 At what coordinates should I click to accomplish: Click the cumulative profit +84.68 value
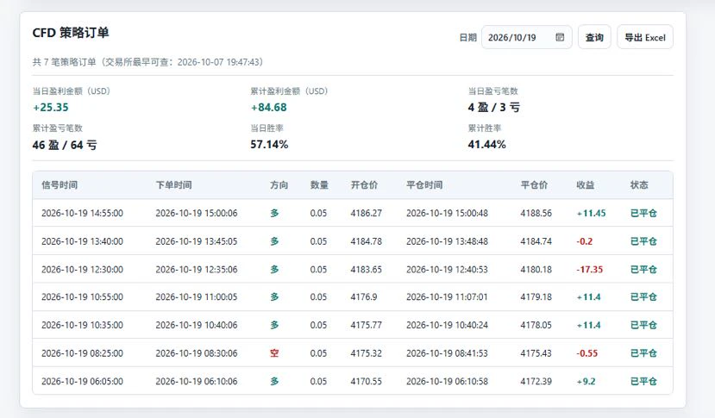(268, 108)
